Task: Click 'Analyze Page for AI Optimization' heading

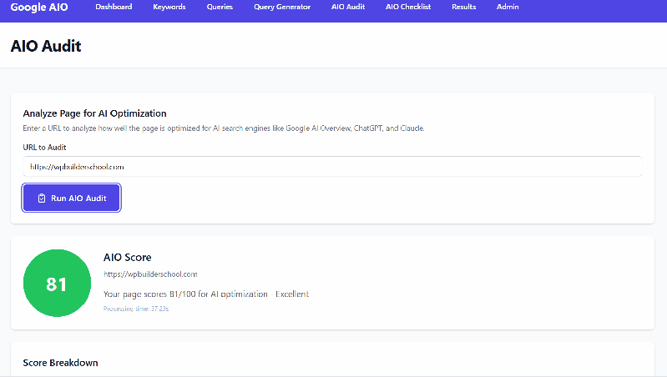Action: tap(94, 113)
